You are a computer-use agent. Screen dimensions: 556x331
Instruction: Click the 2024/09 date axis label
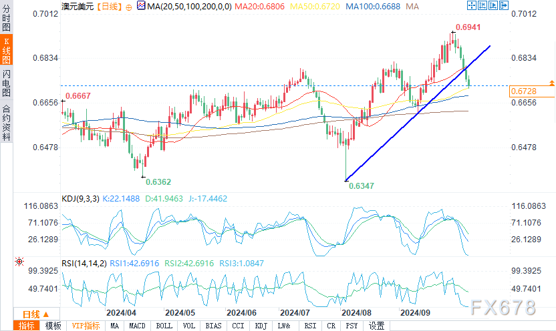(x=415, y=312)
